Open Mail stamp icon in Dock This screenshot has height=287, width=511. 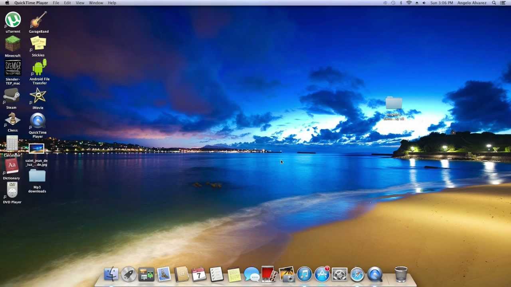[x=164, y=274]
